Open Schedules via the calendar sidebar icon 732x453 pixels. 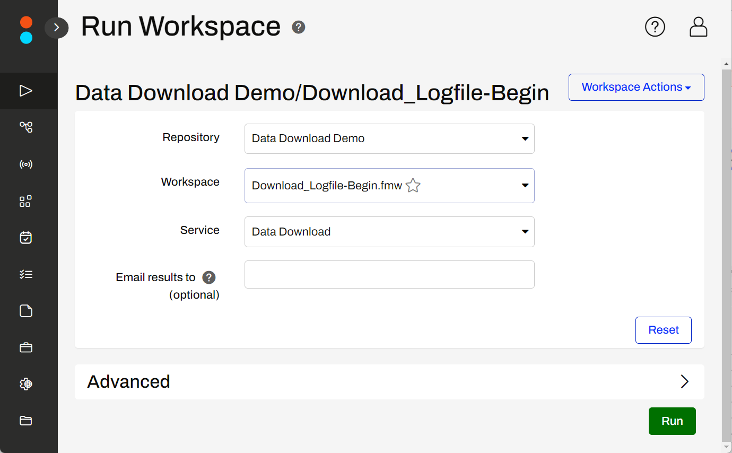pos(26,238)
